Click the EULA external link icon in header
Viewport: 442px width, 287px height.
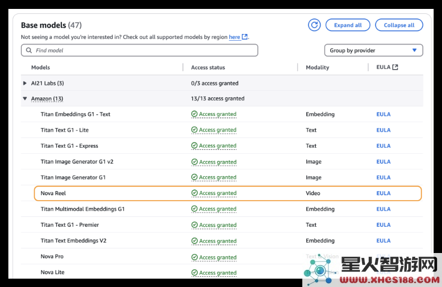[x=395, y=67]
